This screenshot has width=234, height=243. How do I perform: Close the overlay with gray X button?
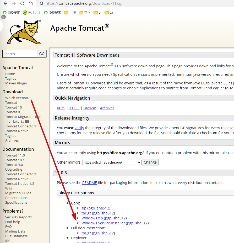point(3,17)
